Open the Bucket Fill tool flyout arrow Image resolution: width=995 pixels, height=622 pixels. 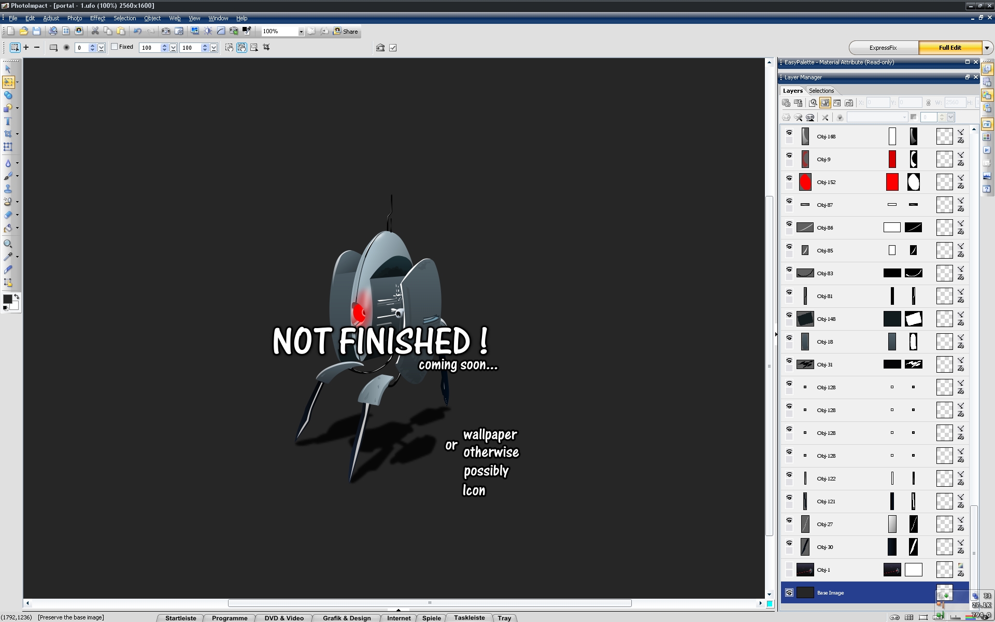point(17,228)
